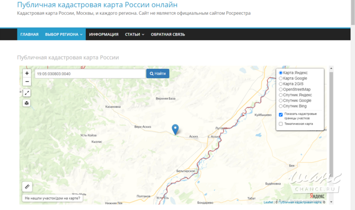Enable the Тематическая карта checkbox
355x210 pixels.
point(281,124)
